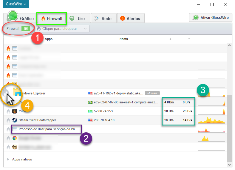This screenshot has width=235, height=170.
Task: Click the 20 B/s upload value for 52.86.74.253
Action: tap(187, 111)
